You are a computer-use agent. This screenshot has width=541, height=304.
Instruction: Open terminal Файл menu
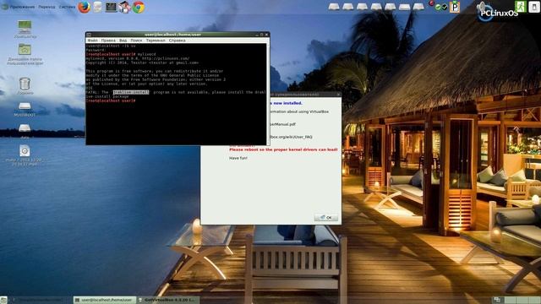(x=92, y=41)
